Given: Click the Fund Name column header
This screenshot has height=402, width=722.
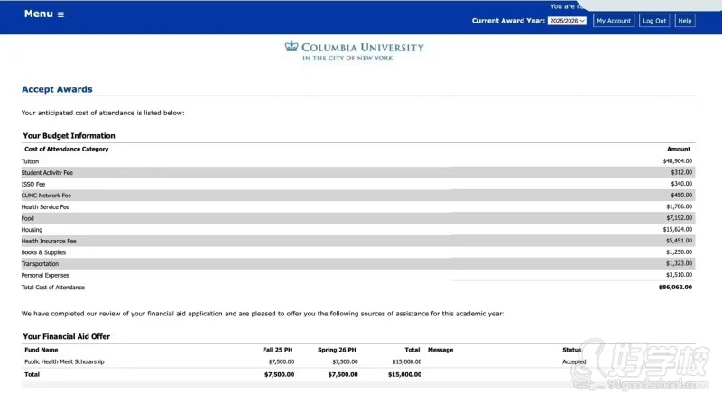Looking at the screenshot, I should tap(41, 350).
